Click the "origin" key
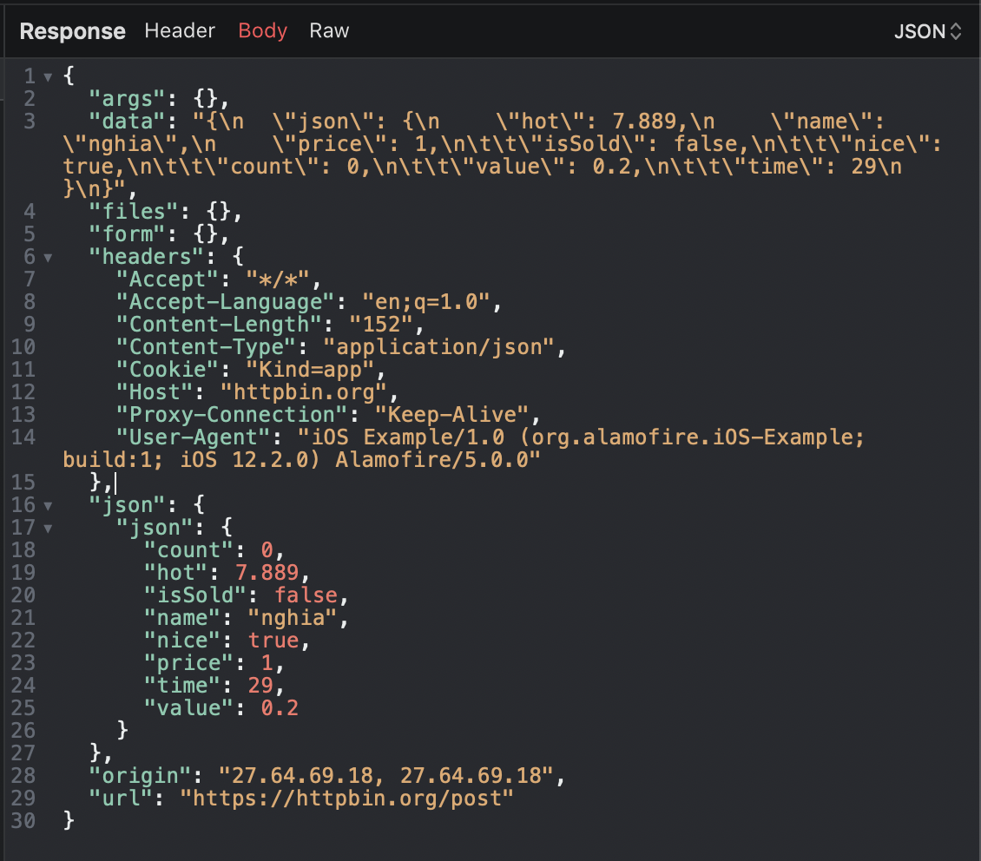This screenshot has width=981, height=861. 140,775
